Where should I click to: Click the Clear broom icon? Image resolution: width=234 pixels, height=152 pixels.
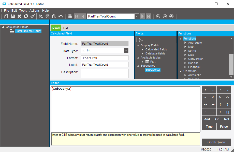(33, 16)
